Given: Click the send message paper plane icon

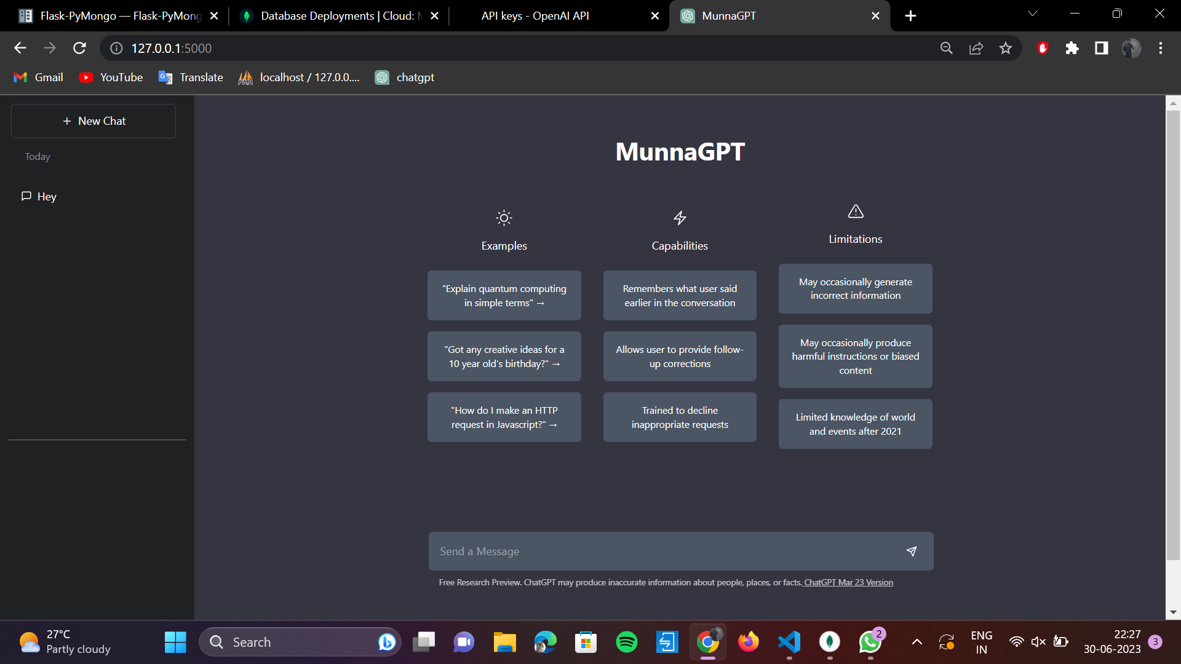Looking at the screenshot, I should pos(912,551).
